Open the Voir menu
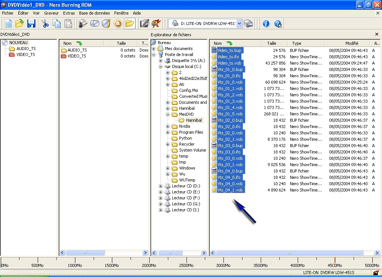This screenshot has height=277, width=382. [x=36, y=13]
